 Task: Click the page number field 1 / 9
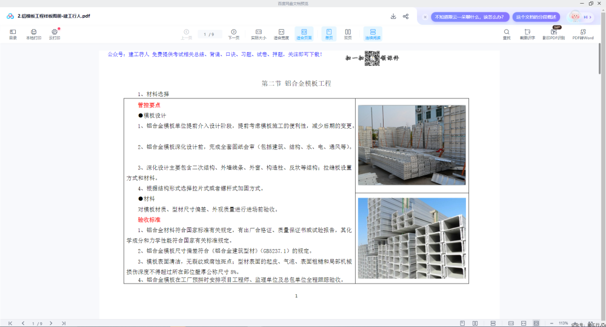coord(209,34)
